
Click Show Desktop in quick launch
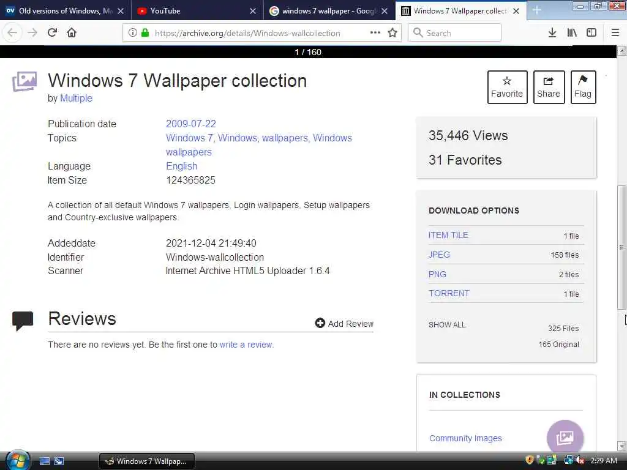[x=44, y=461]
